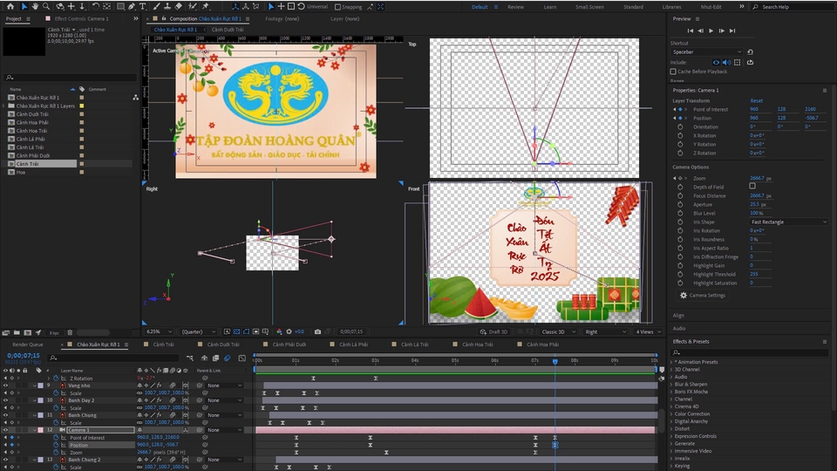Open the Graph Editor icon in timeline
The height and width of the screenshot is (471, 837).
click(x=242, y=358)
